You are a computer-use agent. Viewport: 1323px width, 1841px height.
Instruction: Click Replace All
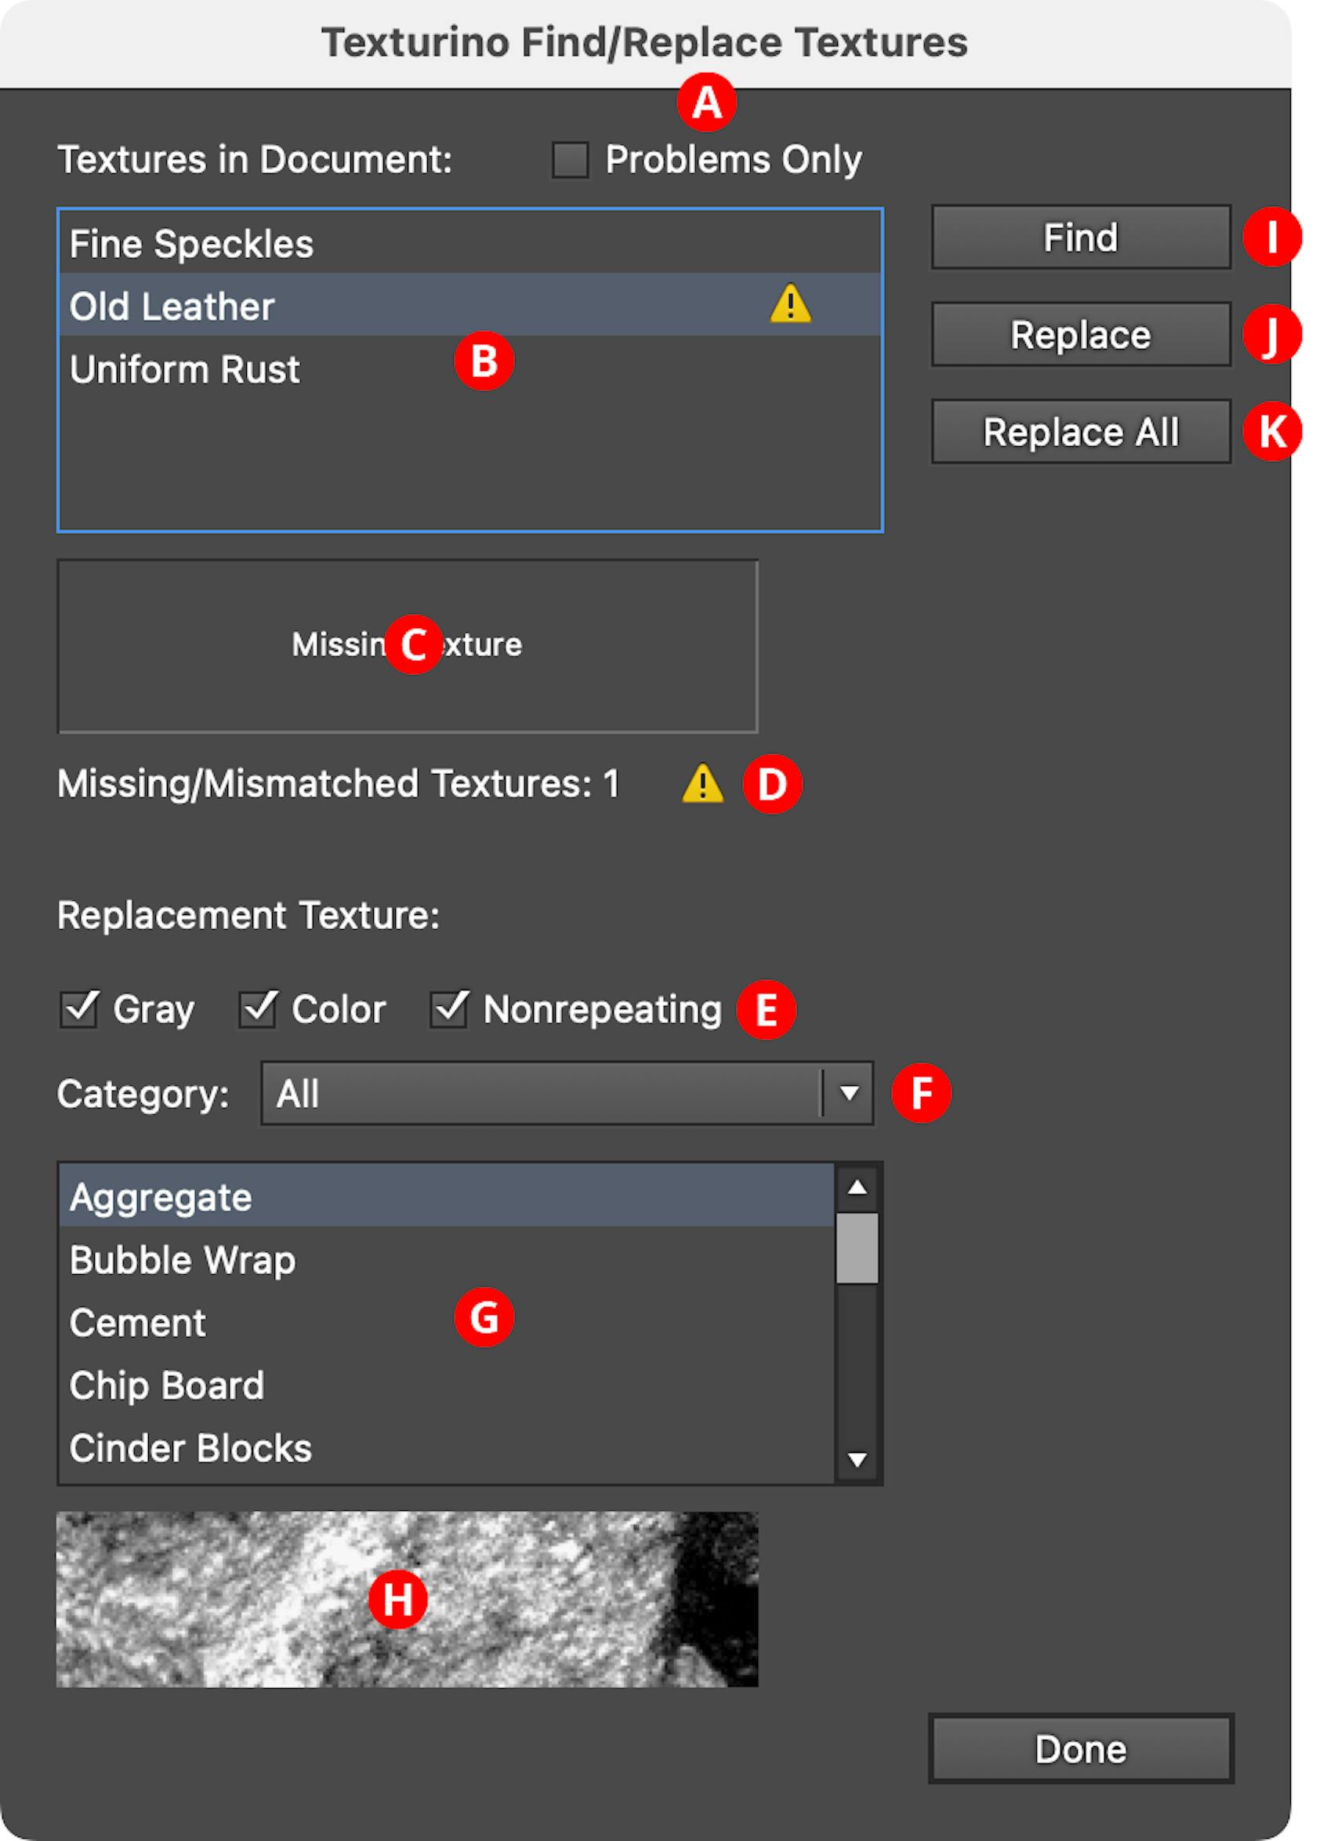(x=1080, y=432)
